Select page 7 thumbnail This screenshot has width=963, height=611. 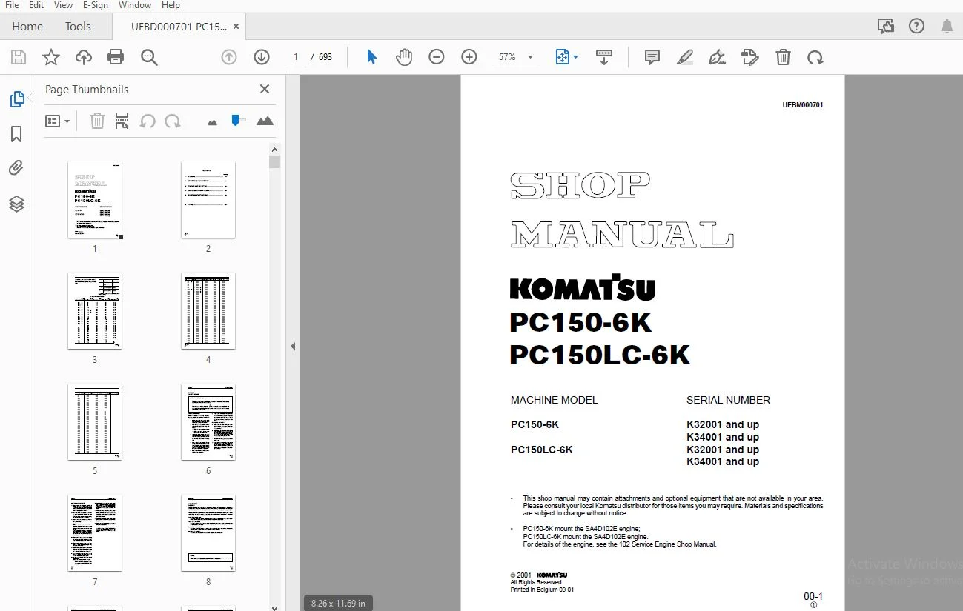(x=95, y=533)
